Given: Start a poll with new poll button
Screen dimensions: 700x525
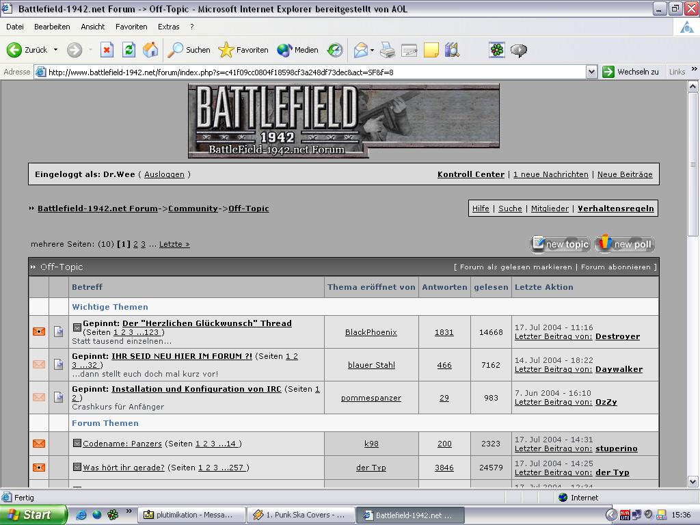Looking at the screenshot, I should click(625, 244).
